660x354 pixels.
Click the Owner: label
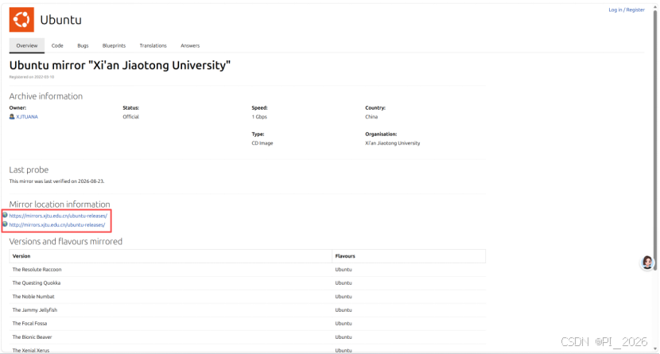[17, 107]
